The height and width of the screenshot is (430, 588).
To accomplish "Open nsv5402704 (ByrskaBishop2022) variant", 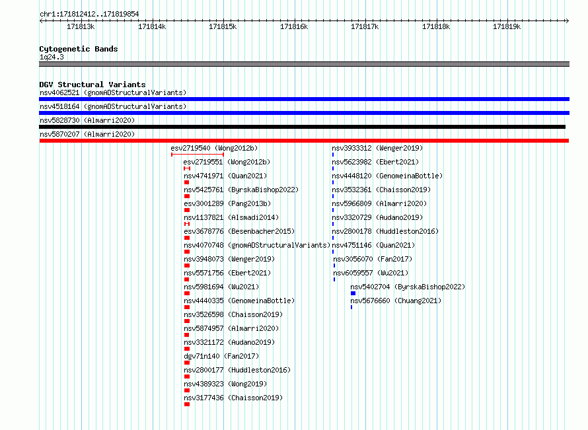I will click(408, 287).
